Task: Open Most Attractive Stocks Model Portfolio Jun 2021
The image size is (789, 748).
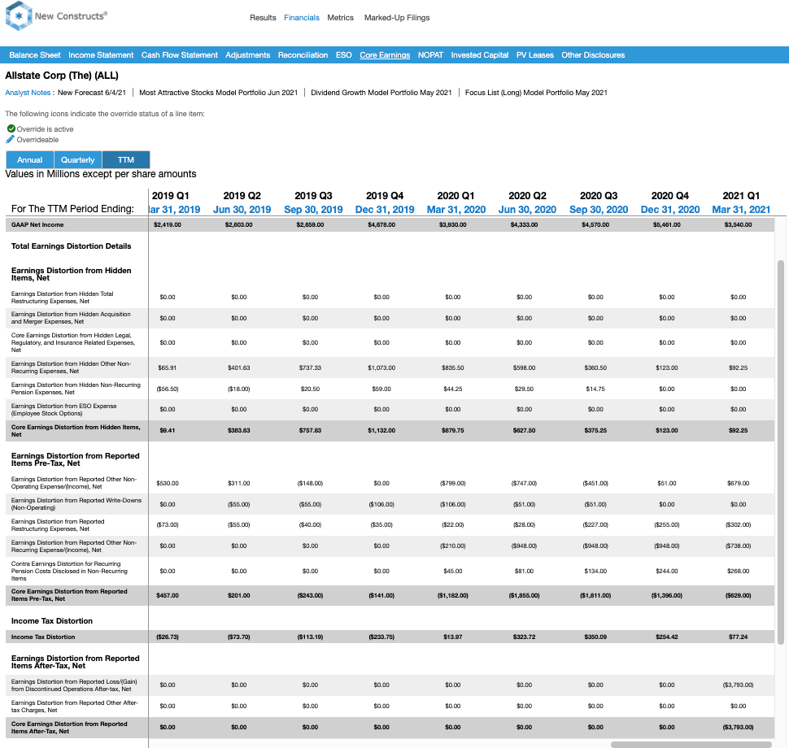Action: [218, 93]
